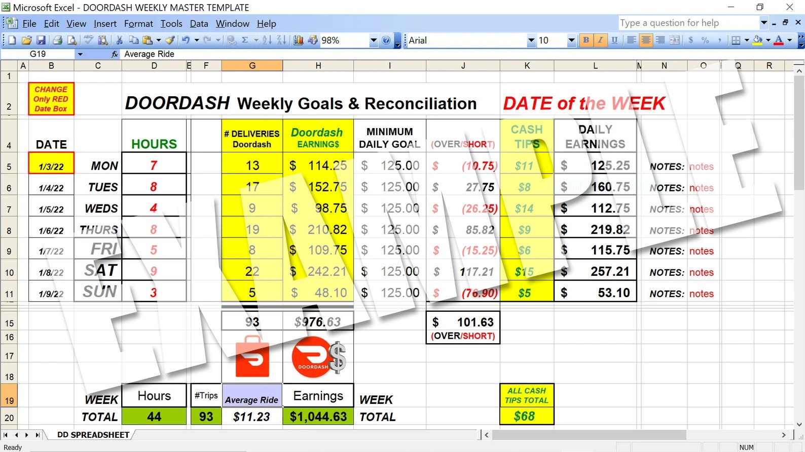
Task: Sort descending Z to A
Action: tap(281, 40)
